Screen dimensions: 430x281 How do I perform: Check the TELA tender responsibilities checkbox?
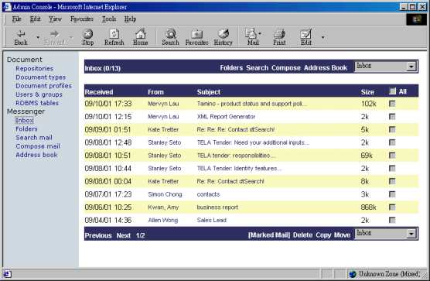pos(392,156)
